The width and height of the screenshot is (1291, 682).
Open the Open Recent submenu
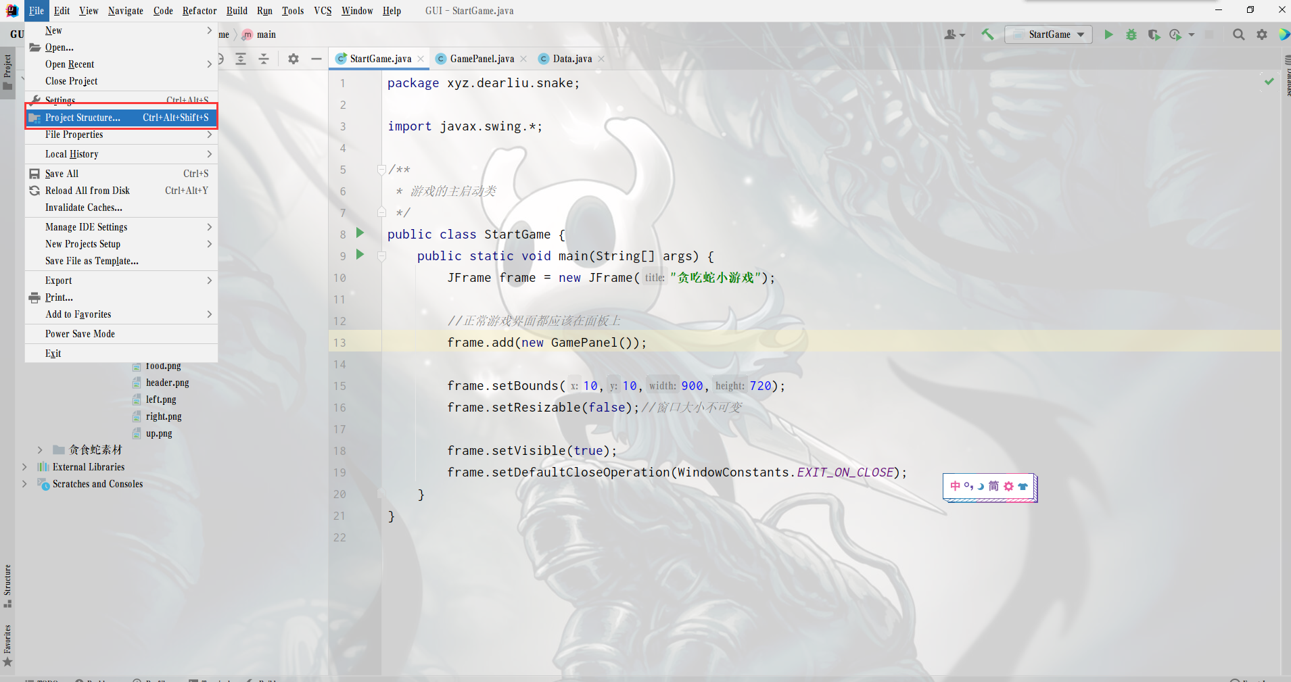point(122,64)
